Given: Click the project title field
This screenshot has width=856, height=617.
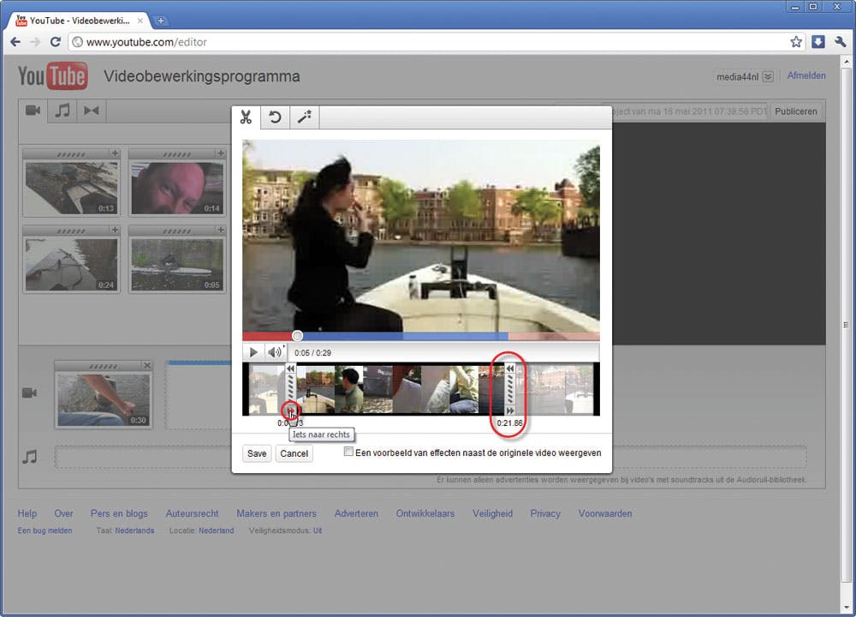Looking at the screenshot, I should pyautogui.click(x=689, y=111).
